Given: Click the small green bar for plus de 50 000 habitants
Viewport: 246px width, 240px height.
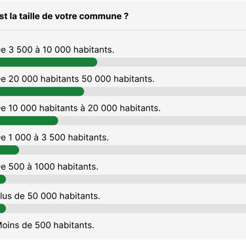Looking at the screenshot, I should [3, 209].
